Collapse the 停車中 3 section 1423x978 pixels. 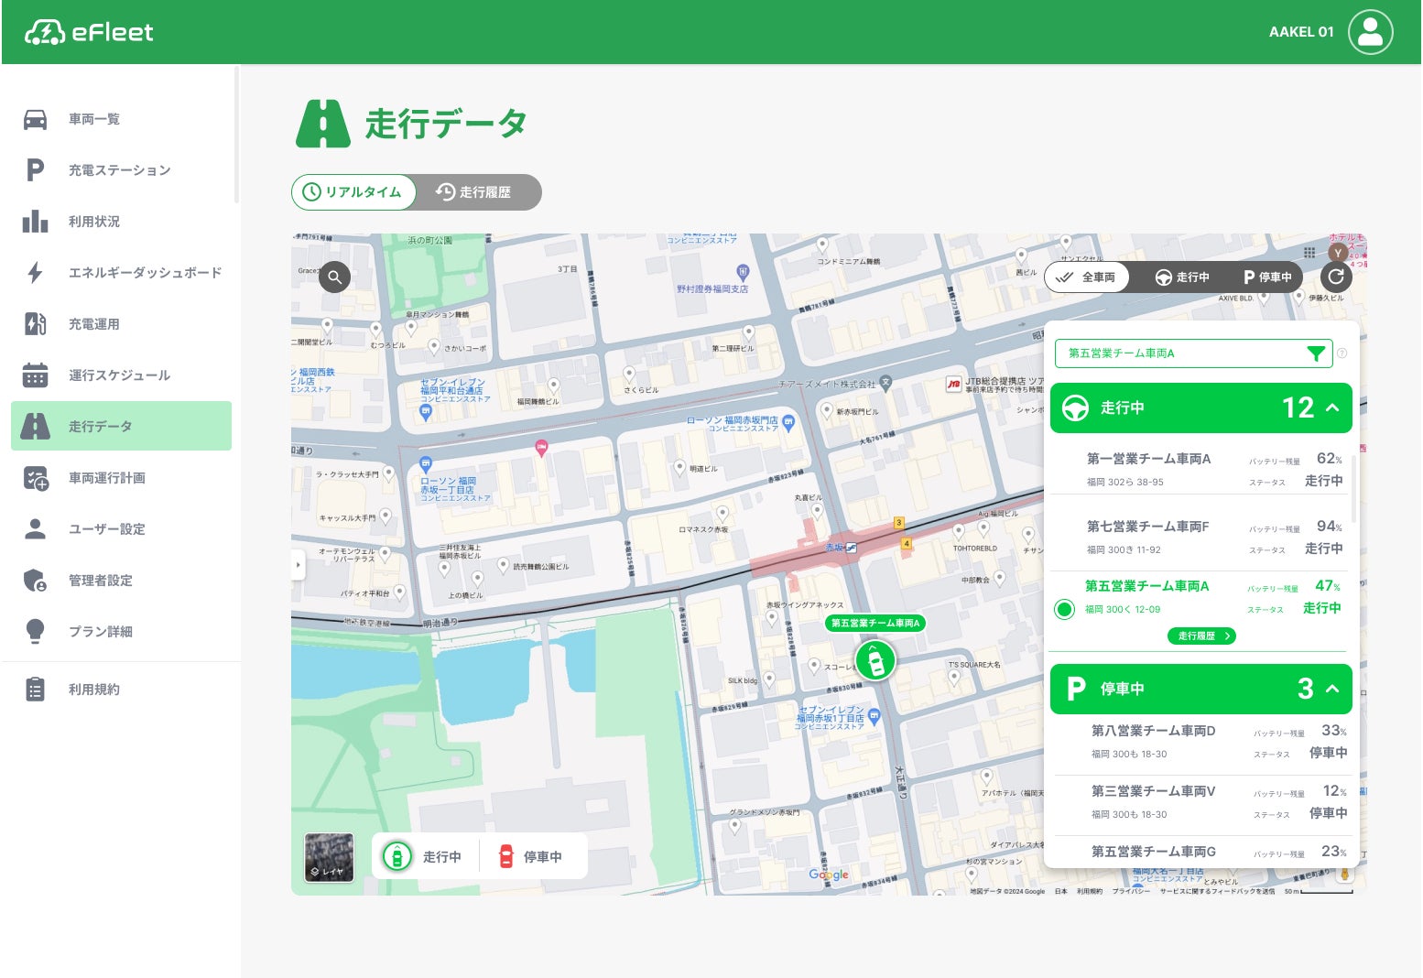point(1332,689)
